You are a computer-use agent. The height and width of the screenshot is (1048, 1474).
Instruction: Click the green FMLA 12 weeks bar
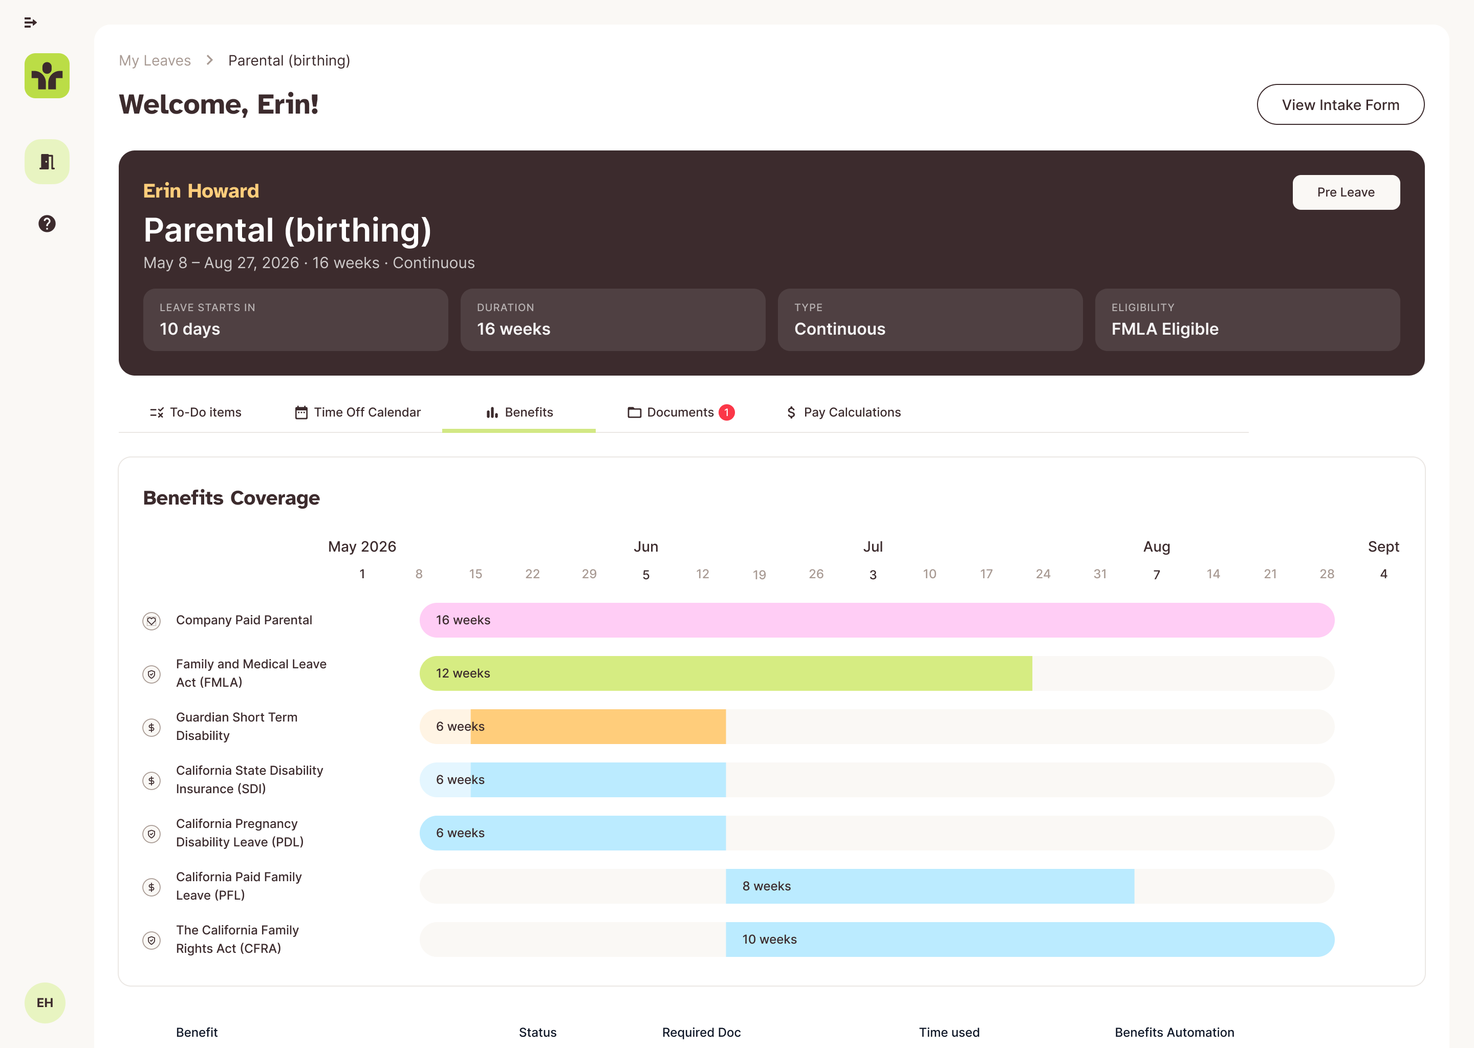pos(725,674)
